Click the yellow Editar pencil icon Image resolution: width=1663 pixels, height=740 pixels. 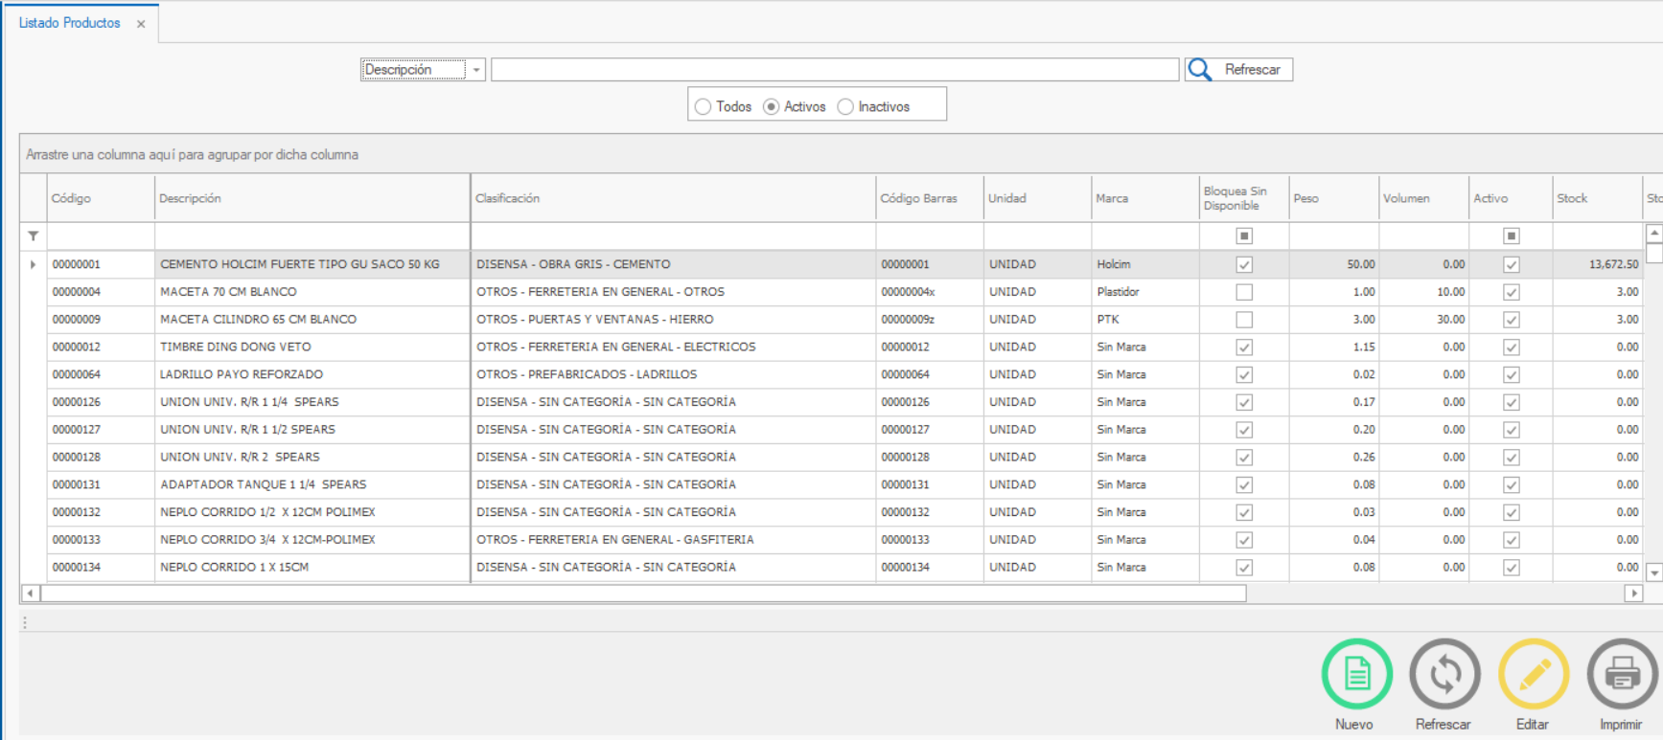point(1534,675)
